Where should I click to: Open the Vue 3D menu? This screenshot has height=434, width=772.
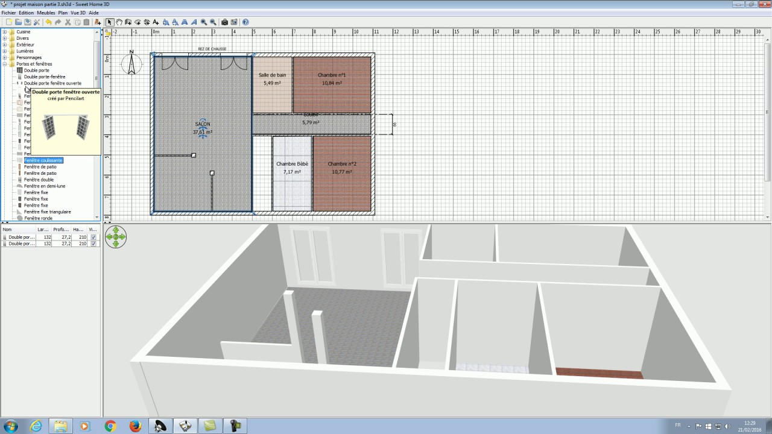[78, 13]
